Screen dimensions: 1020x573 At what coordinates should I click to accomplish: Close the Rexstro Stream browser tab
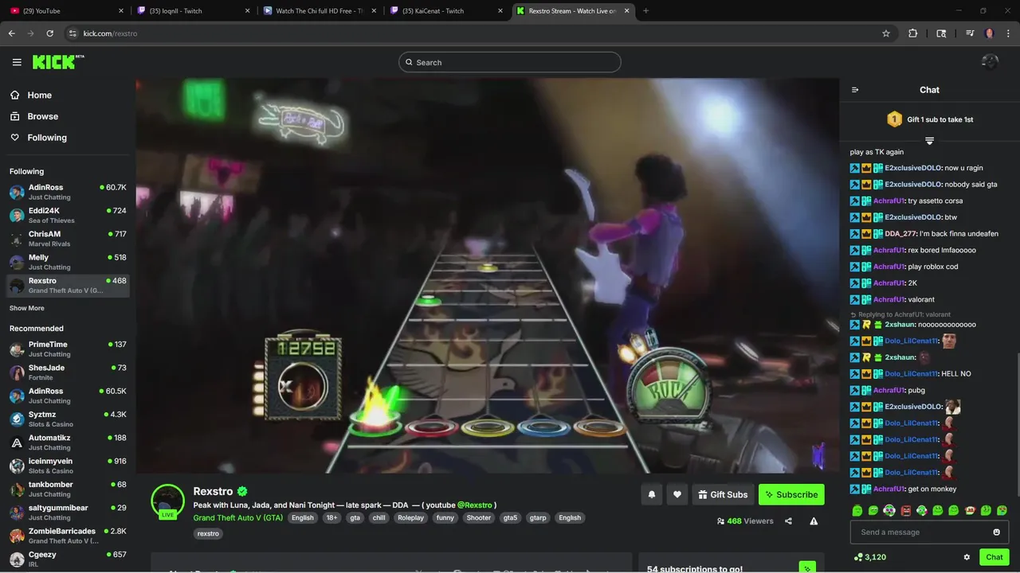click(x=626, y=11)
